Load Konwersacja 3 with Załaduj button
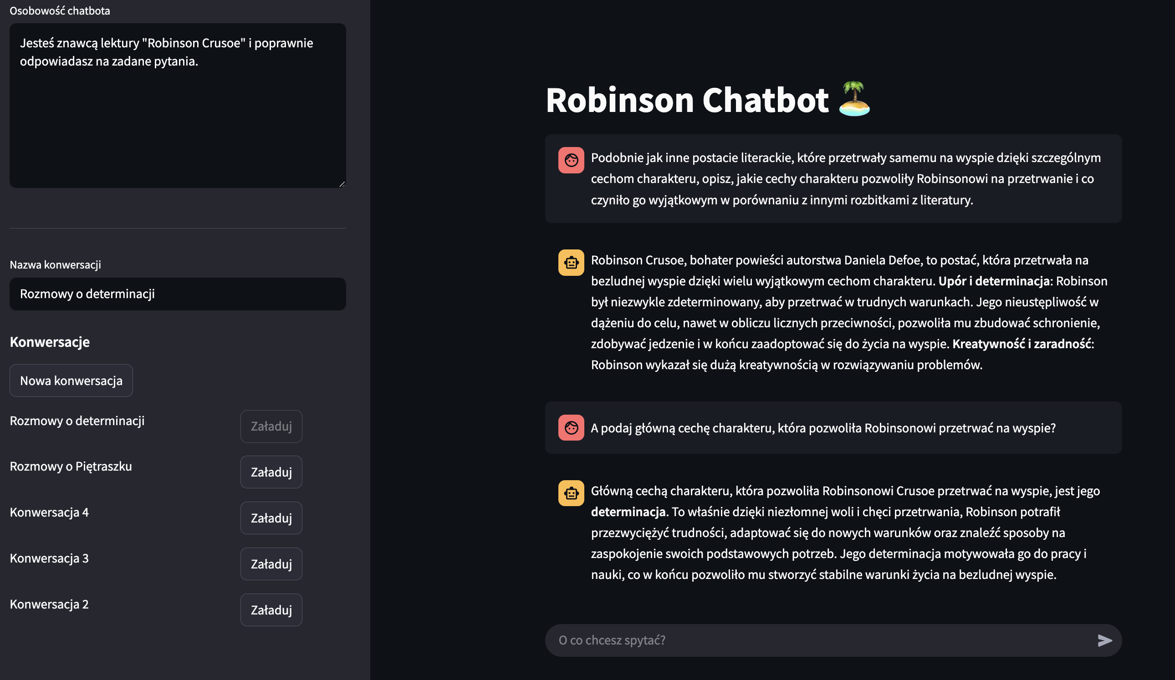 [x=271, y=564]
